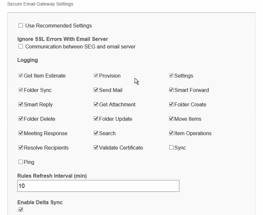Disable Folder Update logging
Viewport: 263px width, 215px height.
coord(96,119)
